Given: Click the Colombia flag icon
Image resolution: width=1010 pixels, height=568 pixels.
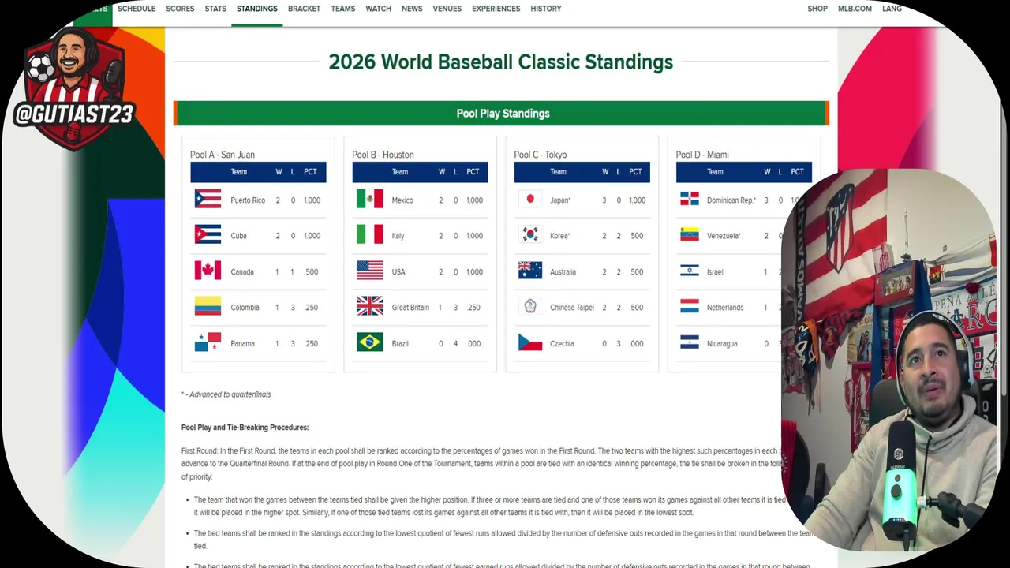Looking at the screenshot, I should tap(208, 306).
